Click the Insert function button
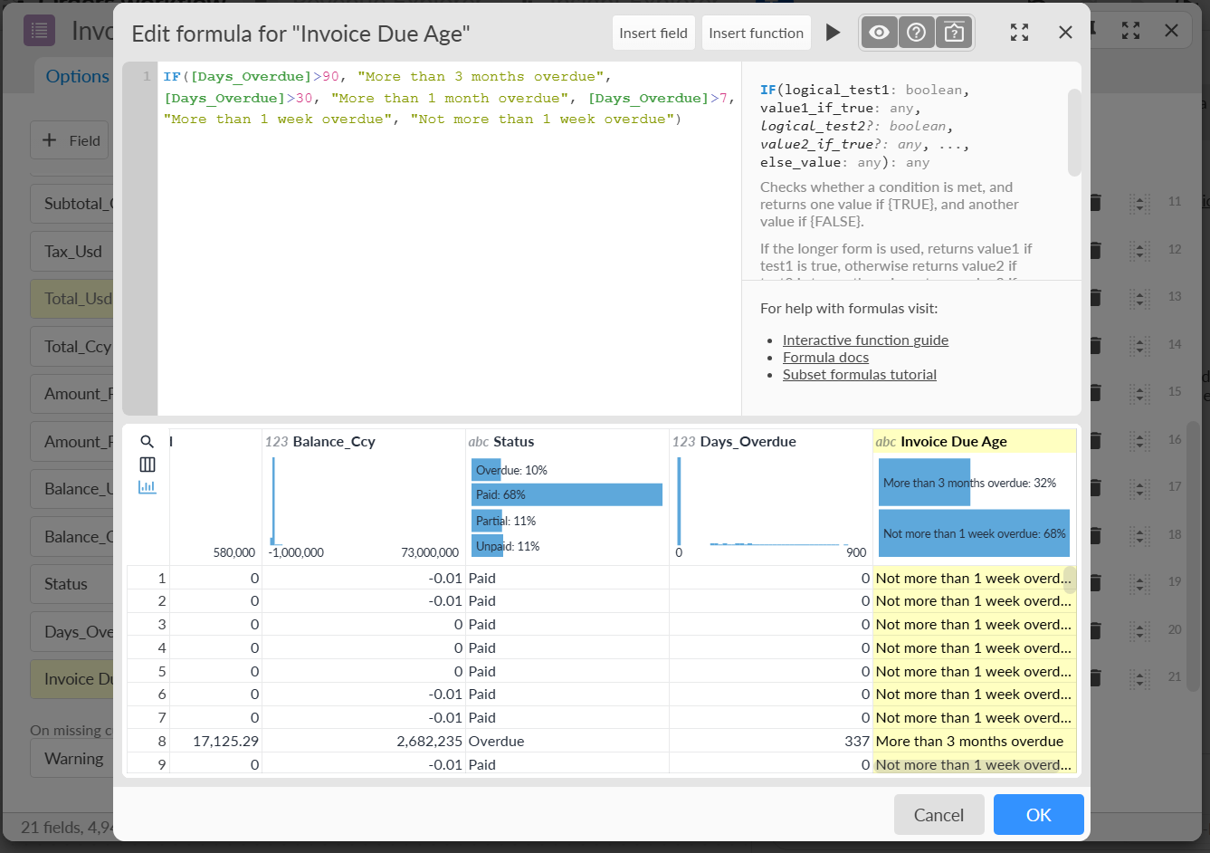The height and width of the screenshot is (853, 1210). pos(756,33)
